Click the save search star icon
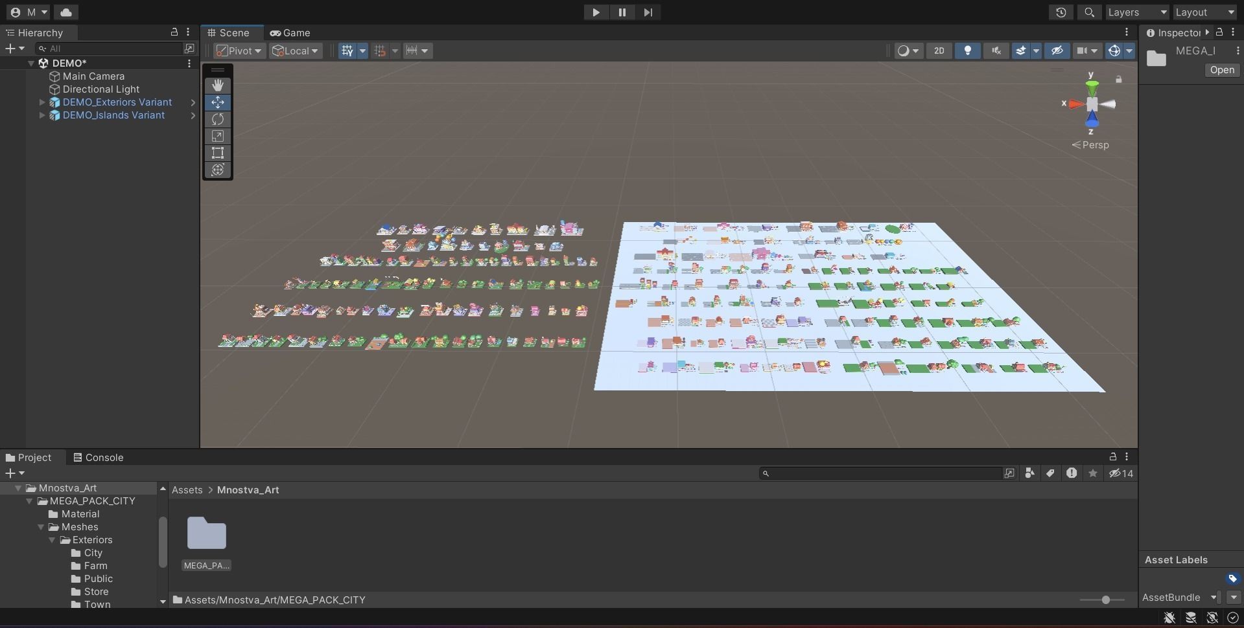 click(1093, 473)
